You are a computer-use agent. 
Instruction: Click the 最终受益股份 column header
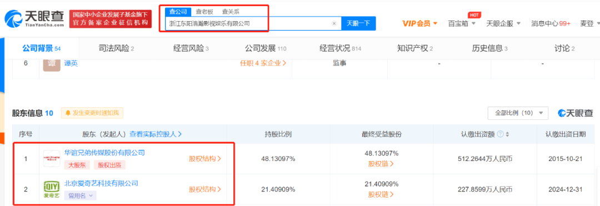click(x=381, y=134)
